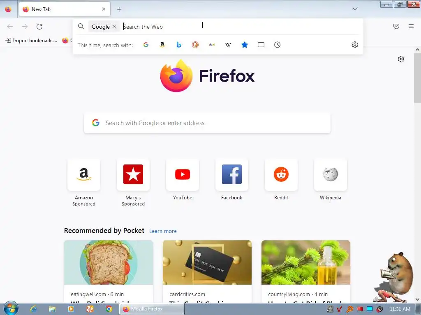This screenshot has height=315, width=421.
Task: Click the 'Recommended by Pocket' heading
Action: point(104,231)
